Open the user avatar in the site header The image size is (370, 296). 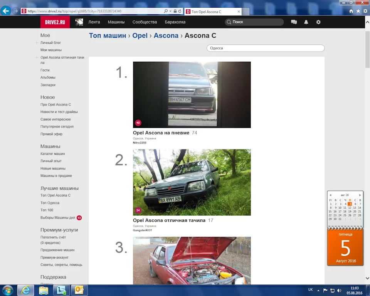pyautogui.click(x=79, y=22)
